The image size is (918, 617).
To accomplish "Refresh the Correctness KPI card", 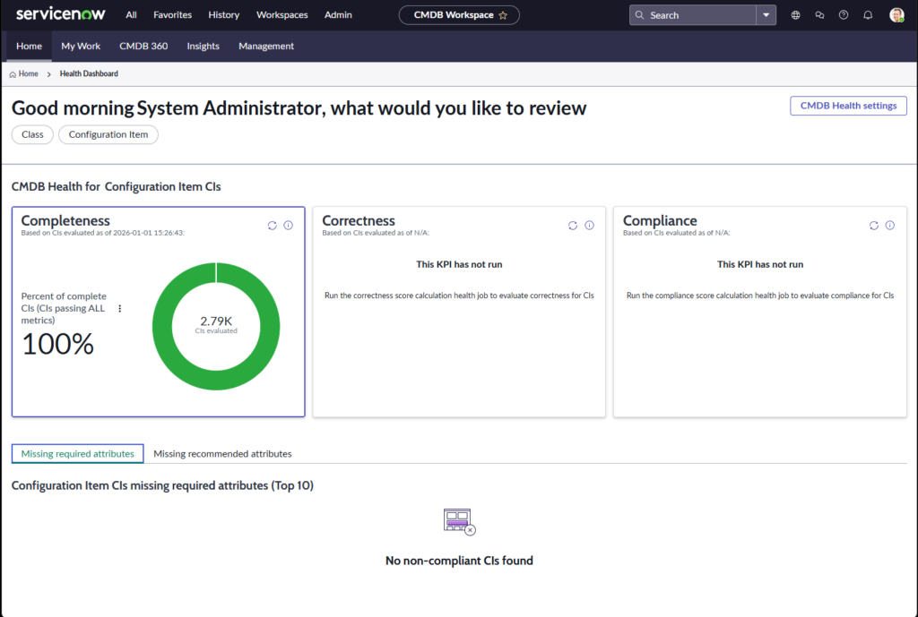I will (573, 226).
